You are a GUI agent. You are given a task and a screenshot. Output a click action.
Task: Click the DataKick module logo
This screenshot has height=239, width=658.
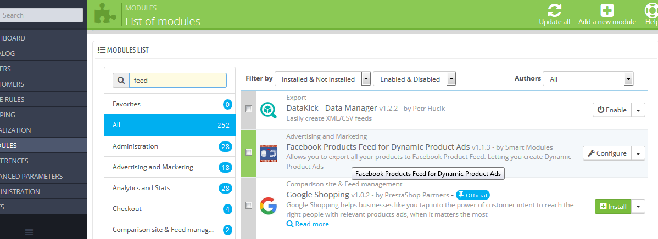pyautogui.click(x=268, y=110)
